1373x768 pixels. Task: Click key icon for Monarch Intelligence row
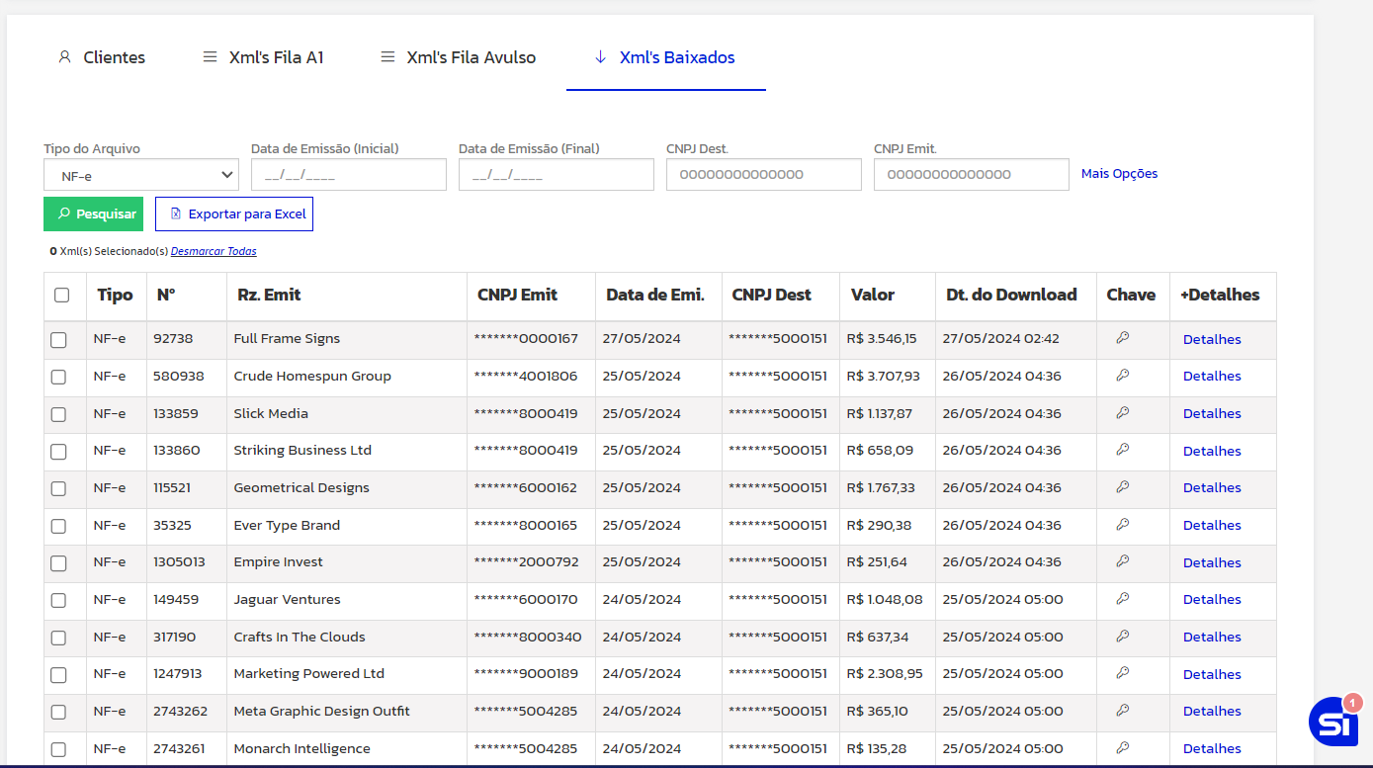pos(1122,748)
